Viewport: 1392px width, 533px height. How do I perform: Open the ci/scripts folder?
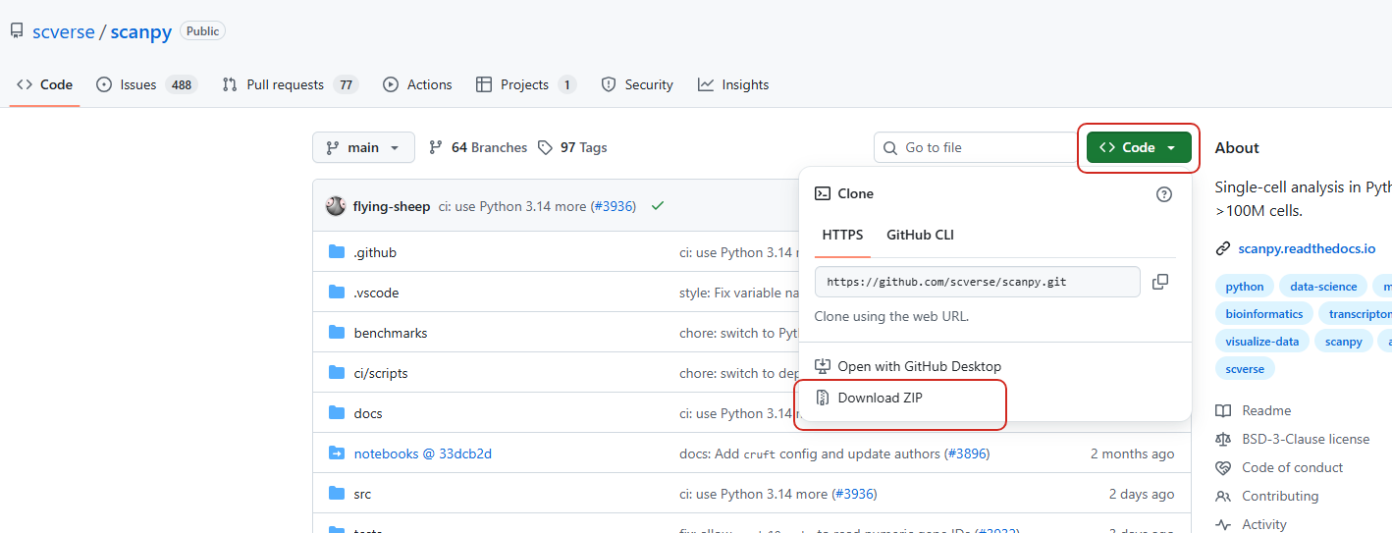click(381, 373)
